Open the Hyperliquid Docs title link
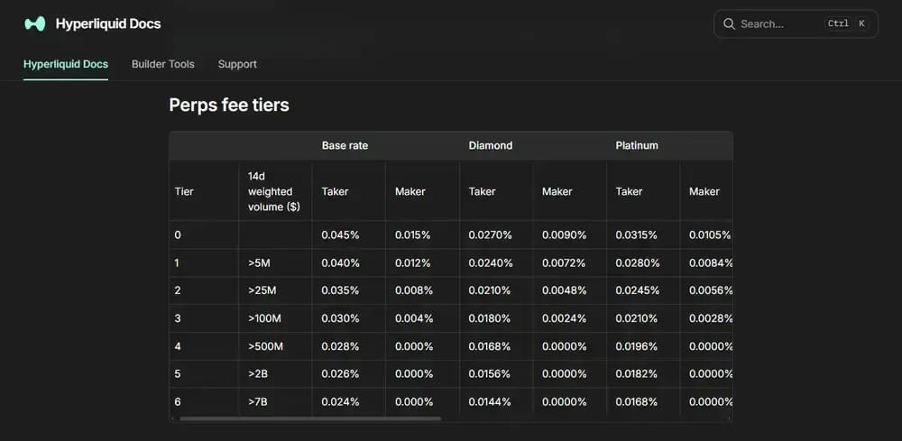 pos(108,23)
